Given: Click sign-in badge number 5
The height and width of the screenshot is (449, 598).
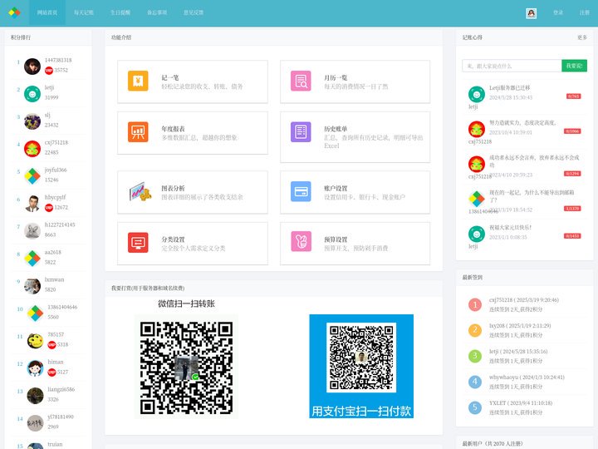Looking at the screenshot, I should (475, 407).
